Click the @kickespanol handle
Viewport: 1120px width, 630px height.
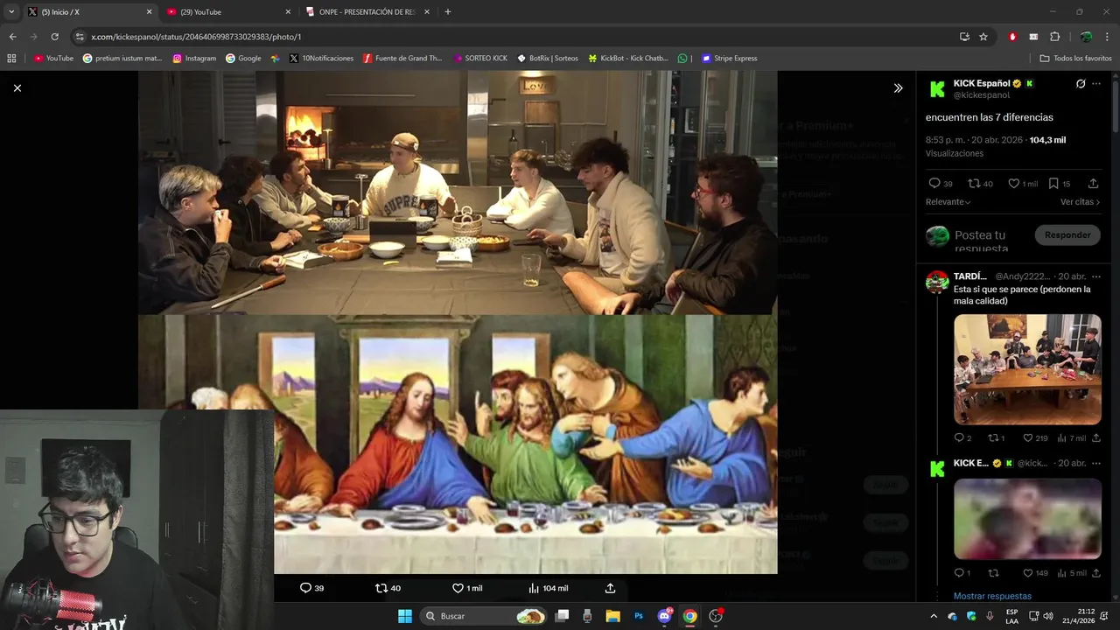[x=982, y=94]
